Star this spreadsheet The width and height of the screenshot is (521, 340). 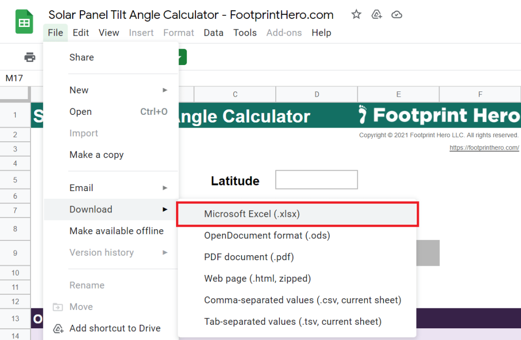356,14
